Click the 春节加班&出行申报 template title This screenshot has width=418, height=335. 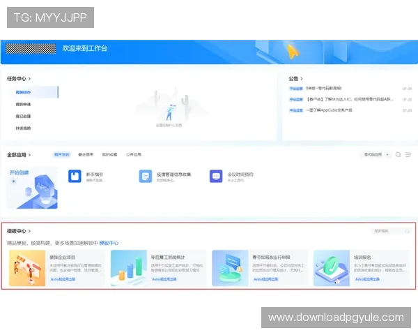point(272,258)
